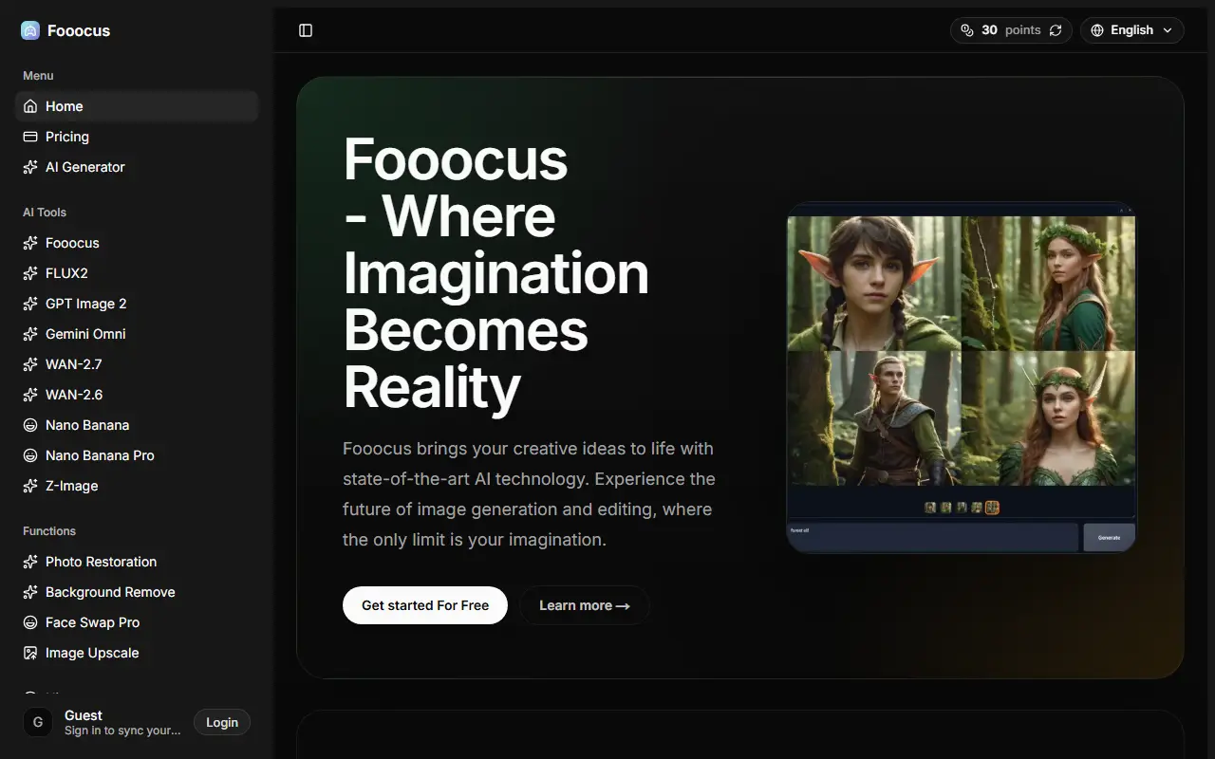Click the Background Remove sparkle icon

pyautogui.click(x=30, y=592)
